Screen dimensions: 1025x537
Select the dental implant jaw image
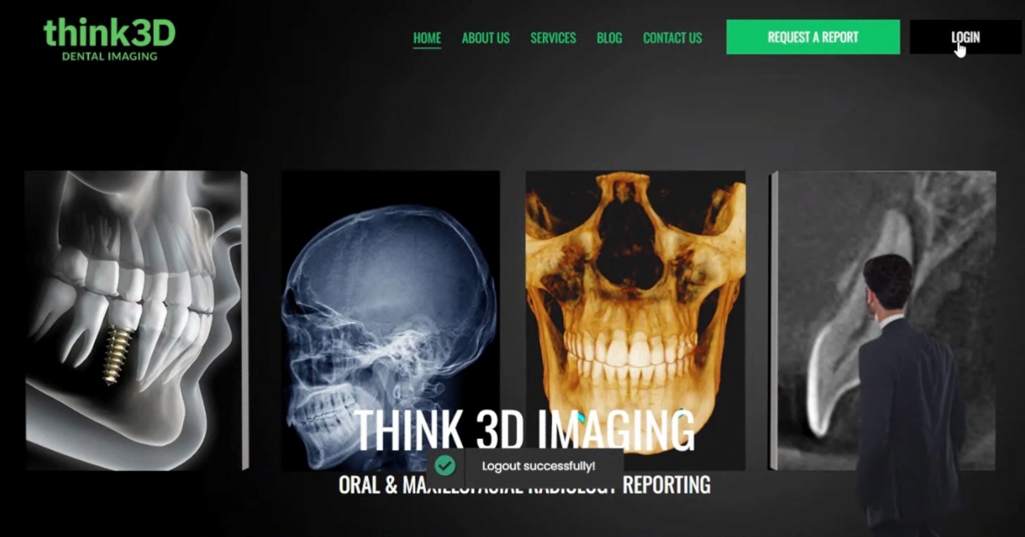(x=136, y=320)
